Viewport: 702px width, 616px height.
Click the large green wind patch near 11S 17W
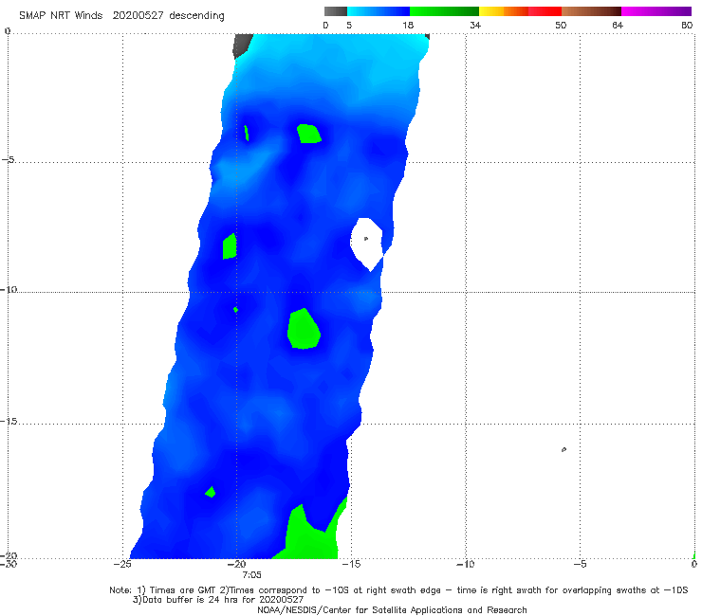pyautogui.click(x=304, y=329)
